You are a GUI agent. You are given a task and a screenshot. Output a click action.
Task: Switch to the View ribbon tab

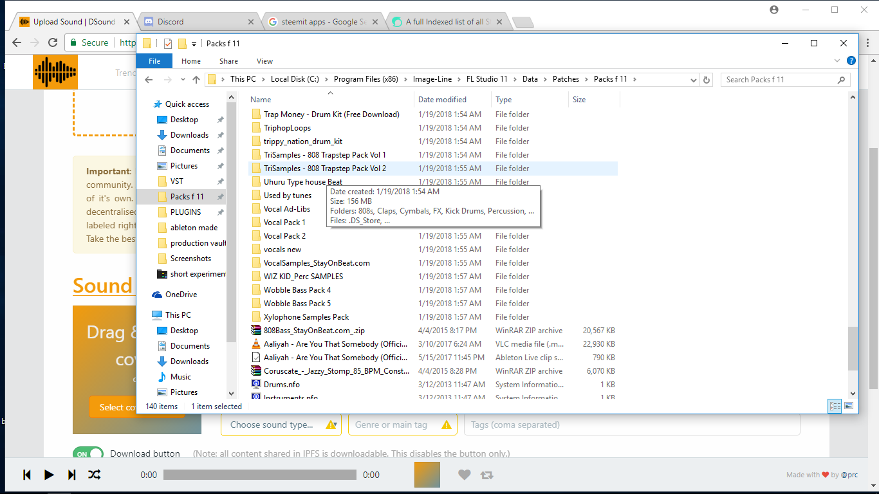pos(264,60)
